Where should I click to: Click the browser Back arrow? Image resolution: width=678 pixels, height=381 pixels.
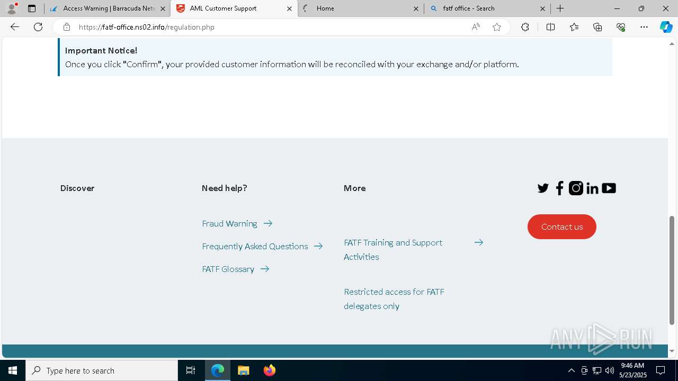pos(15,27)
